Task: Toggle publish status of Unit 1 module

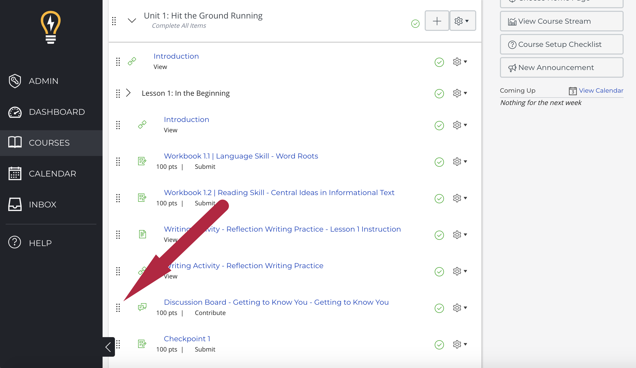Action: click(x=415, y=23)
